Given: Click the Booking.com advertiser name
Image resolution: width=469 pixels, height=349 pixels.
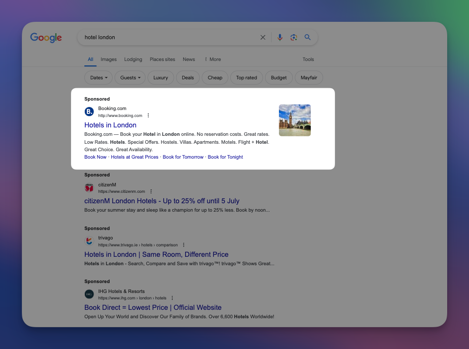Looking at the screenshot, I should pyautogui.click(x=112, y=109).
